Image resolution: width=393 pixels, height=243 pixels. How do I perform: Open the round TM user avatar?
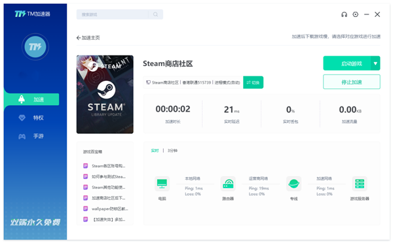pyautogui.click(x=35, y=47)
